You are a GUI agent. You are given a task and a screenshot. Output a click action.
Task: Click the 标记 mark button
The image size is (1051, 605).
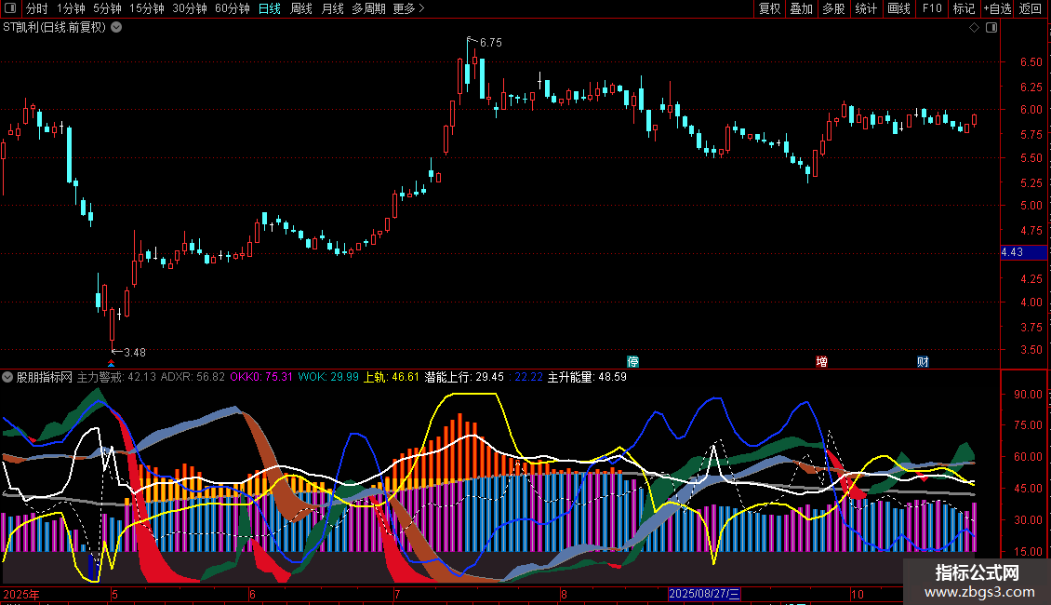click(x=964, y=8)
